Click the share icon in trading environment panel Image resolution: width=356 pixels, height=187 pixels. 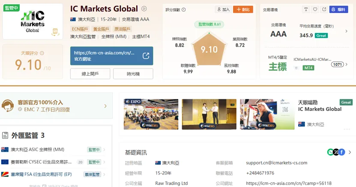tap(324, 9)
